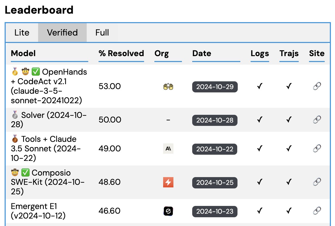Viewport: 335px width, 226px height.
Task: Sort by the % Resolved column header
Action: click(x=121, y=54)
